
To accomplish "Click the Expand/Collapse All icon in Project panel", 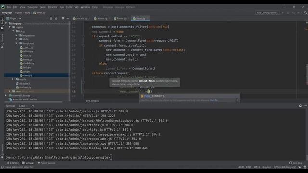I will tap(56, 18).
